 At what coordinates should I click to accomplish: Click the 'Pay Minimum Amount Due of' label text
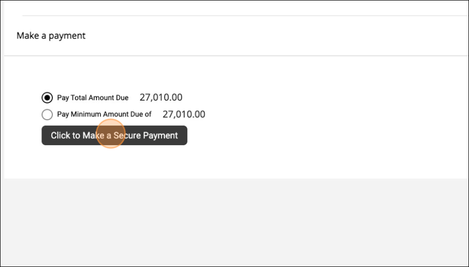click(104, 115)
